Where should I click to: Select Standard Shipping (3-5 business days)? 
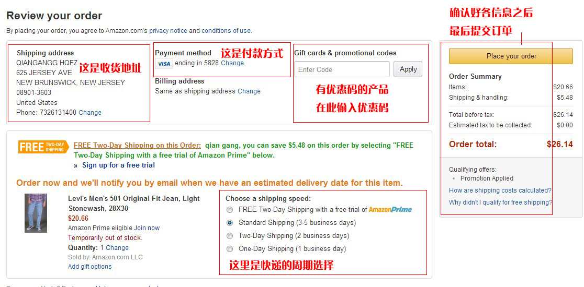tap(230, 223)
